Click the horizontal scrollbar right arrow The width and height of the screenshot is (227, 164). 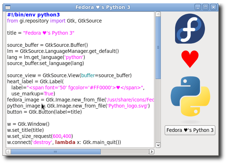pos(152,151)
